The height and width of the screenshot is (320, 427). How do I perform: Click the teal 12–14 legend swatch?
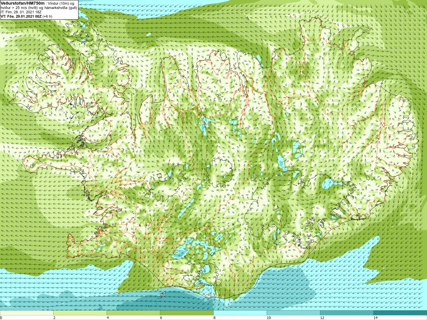click(347, 313)
